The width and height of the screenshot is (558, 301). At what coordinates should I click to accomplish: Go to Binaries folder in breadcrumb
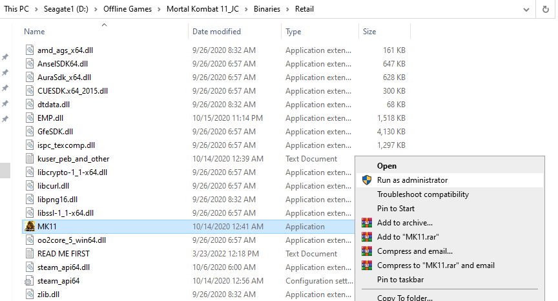pyautogui.click(x=267, y=9)
